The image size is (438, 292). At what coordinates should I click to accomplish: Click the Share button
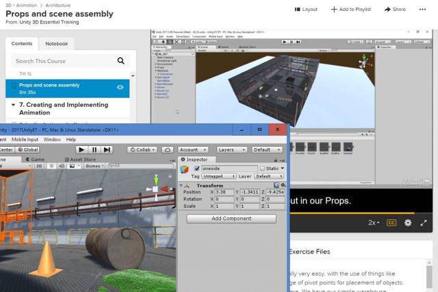(395, 9)
